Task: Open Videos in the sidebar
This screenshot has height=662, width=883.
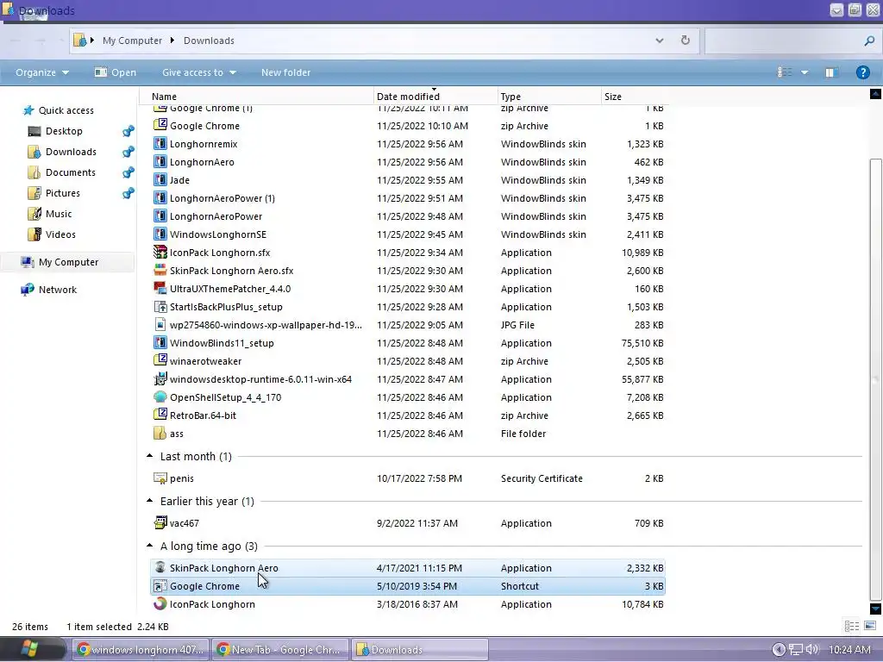Action: [x=60, y=234]
